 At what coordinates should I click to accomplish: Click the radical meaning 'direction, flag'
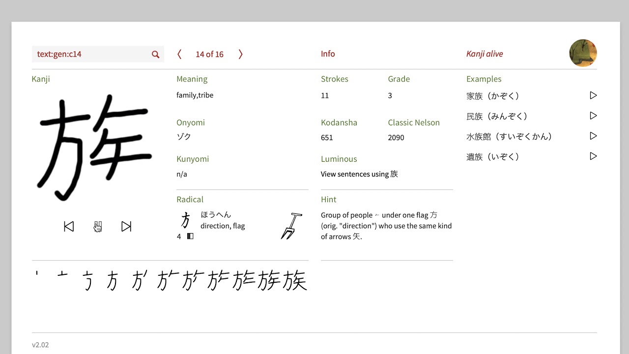pos(223,226)
